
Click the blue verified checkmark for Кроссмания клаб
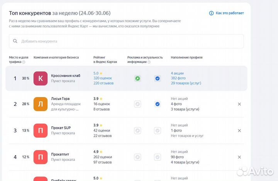pos(157,79)
